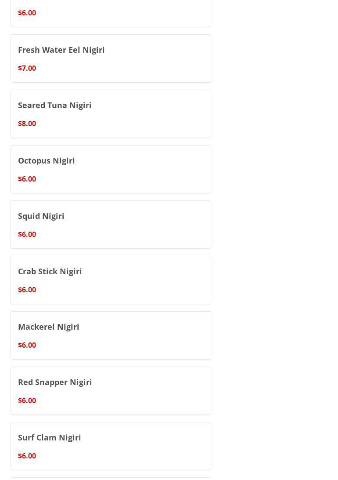Open the Red Snapper Nigiri item

click(111, 391)
